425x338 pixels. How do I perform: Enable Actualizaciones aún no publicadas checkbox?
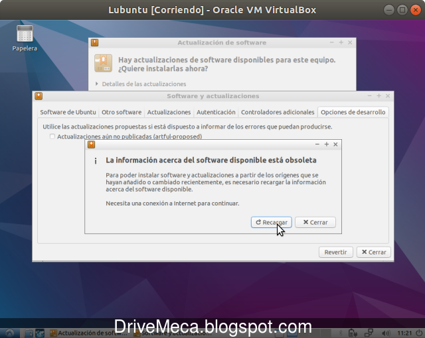tap(52, 137)
